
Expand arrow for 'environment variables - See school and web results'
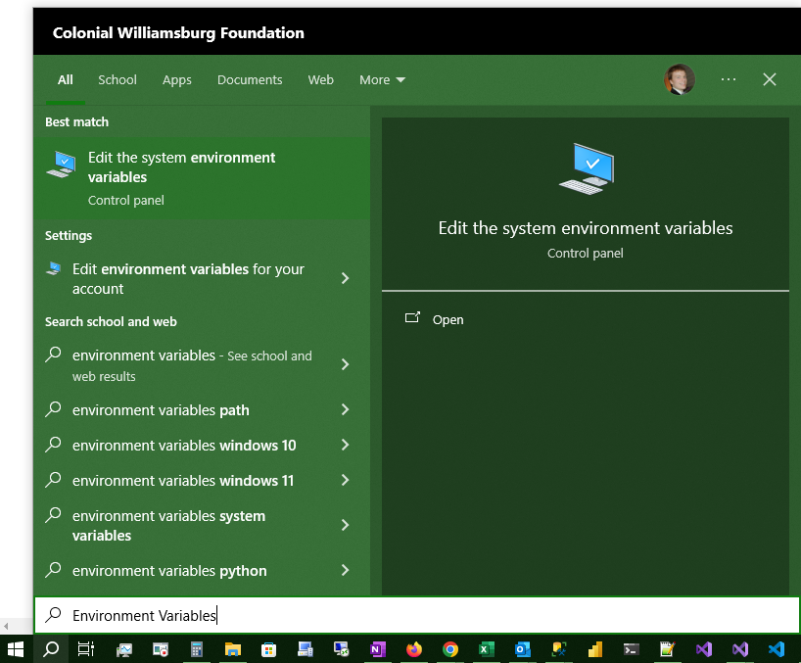click(x=346, y=364)
